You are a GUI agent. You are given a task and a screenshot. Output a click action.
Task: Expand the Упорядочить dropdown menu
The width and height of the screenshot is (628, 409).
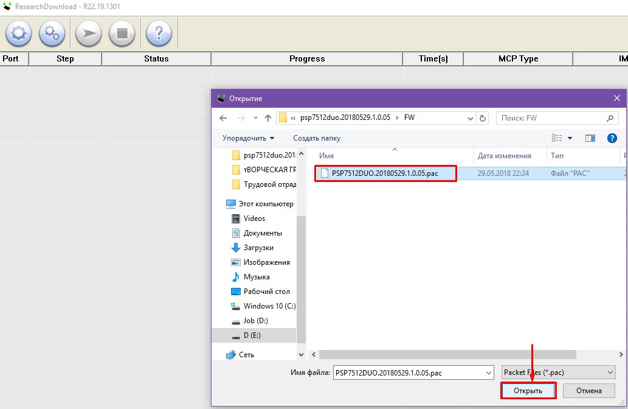pos(248,138)
